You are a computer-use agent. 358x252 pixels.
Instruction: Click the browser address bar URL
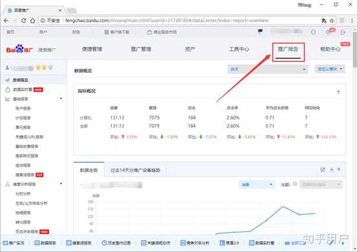[167, 21]
